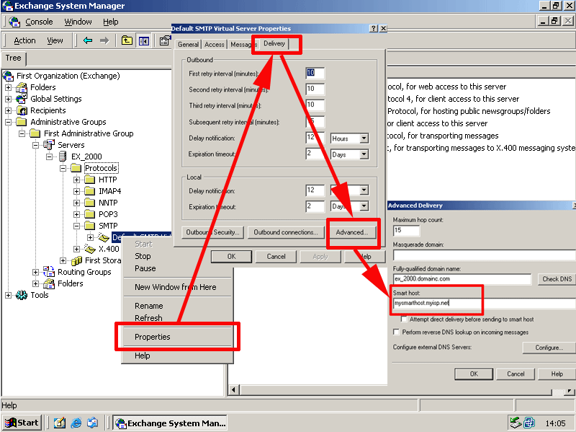
Task: Launch Outlook Express from quick launch
Action: click(92, 423)
